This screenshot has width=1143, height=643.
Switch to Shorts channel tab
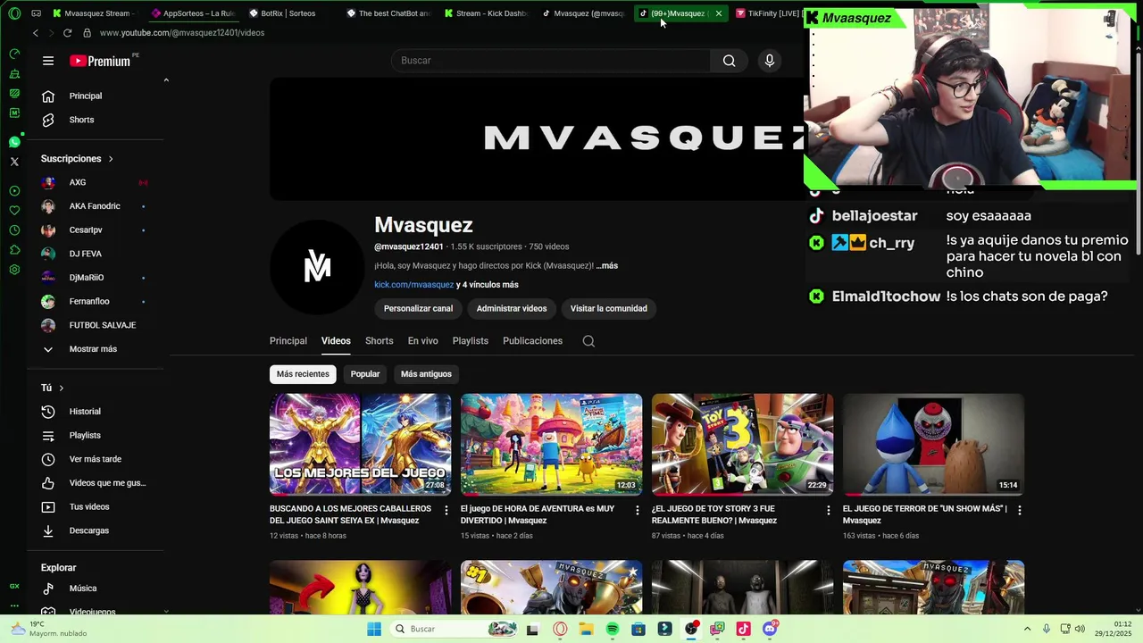tap(379, 341)
